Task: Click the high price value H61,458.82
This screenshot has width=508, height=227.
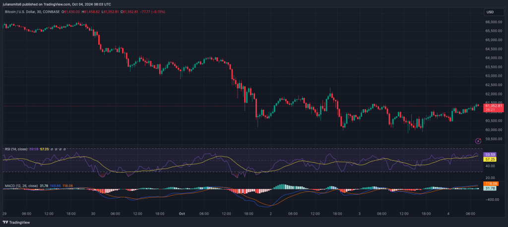Action: tap(91, 12)
